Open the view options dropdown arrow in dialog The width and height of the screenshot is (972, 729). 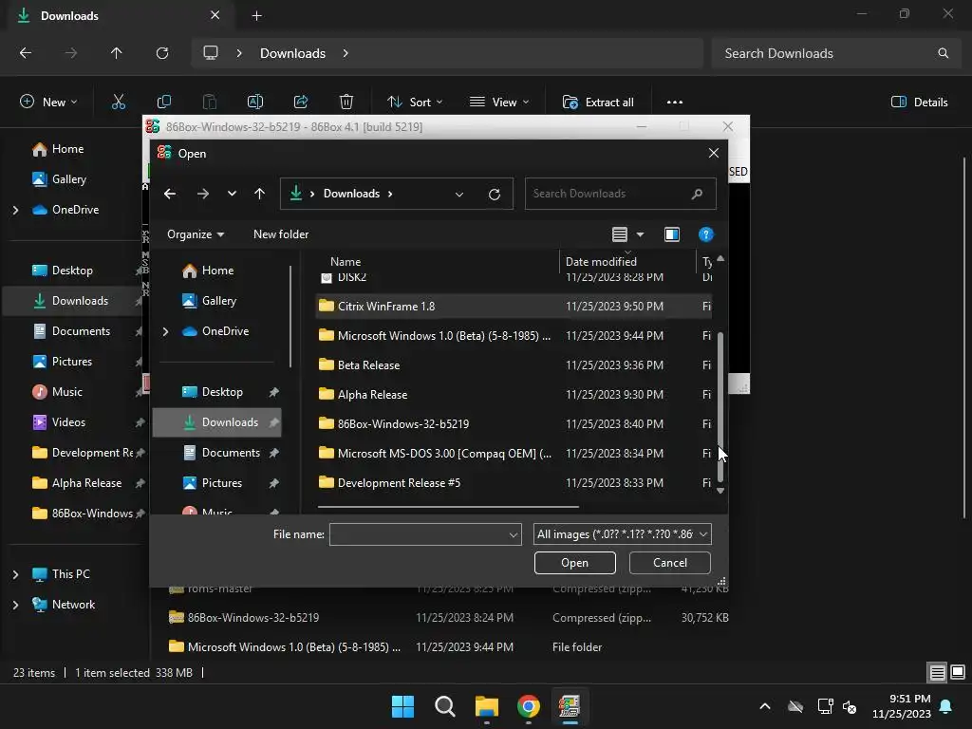click(x=640, y=234)
